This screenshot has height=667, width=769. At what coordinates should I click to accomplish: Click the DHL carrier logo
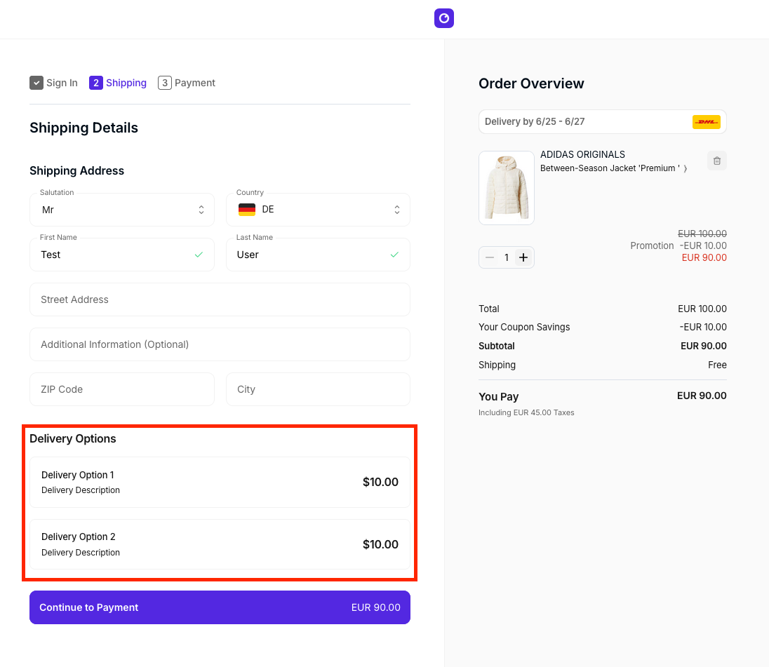coord(706,122)
